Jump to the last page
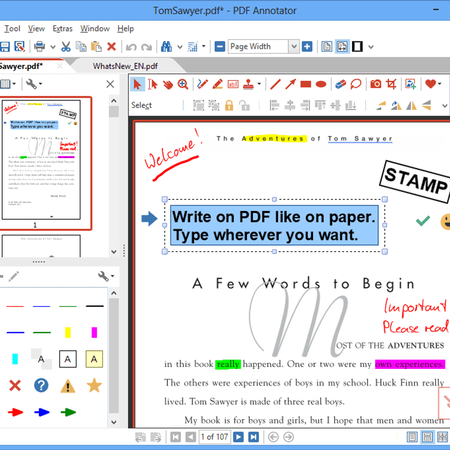The width and height of the screenshot is (450, 450). pos(253,437)
